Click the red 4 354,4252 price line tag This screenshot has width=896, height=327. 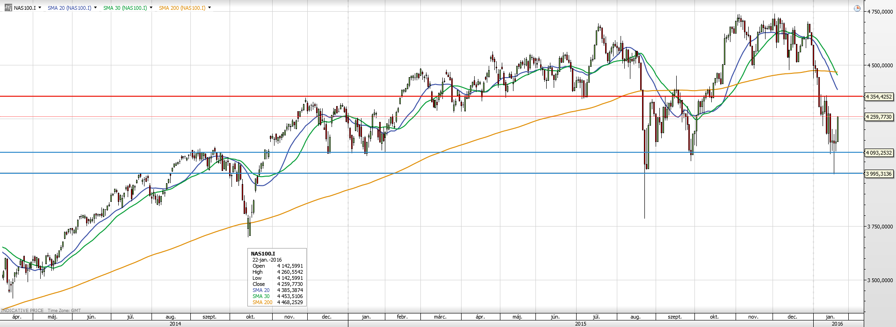(x=879, y=97)
